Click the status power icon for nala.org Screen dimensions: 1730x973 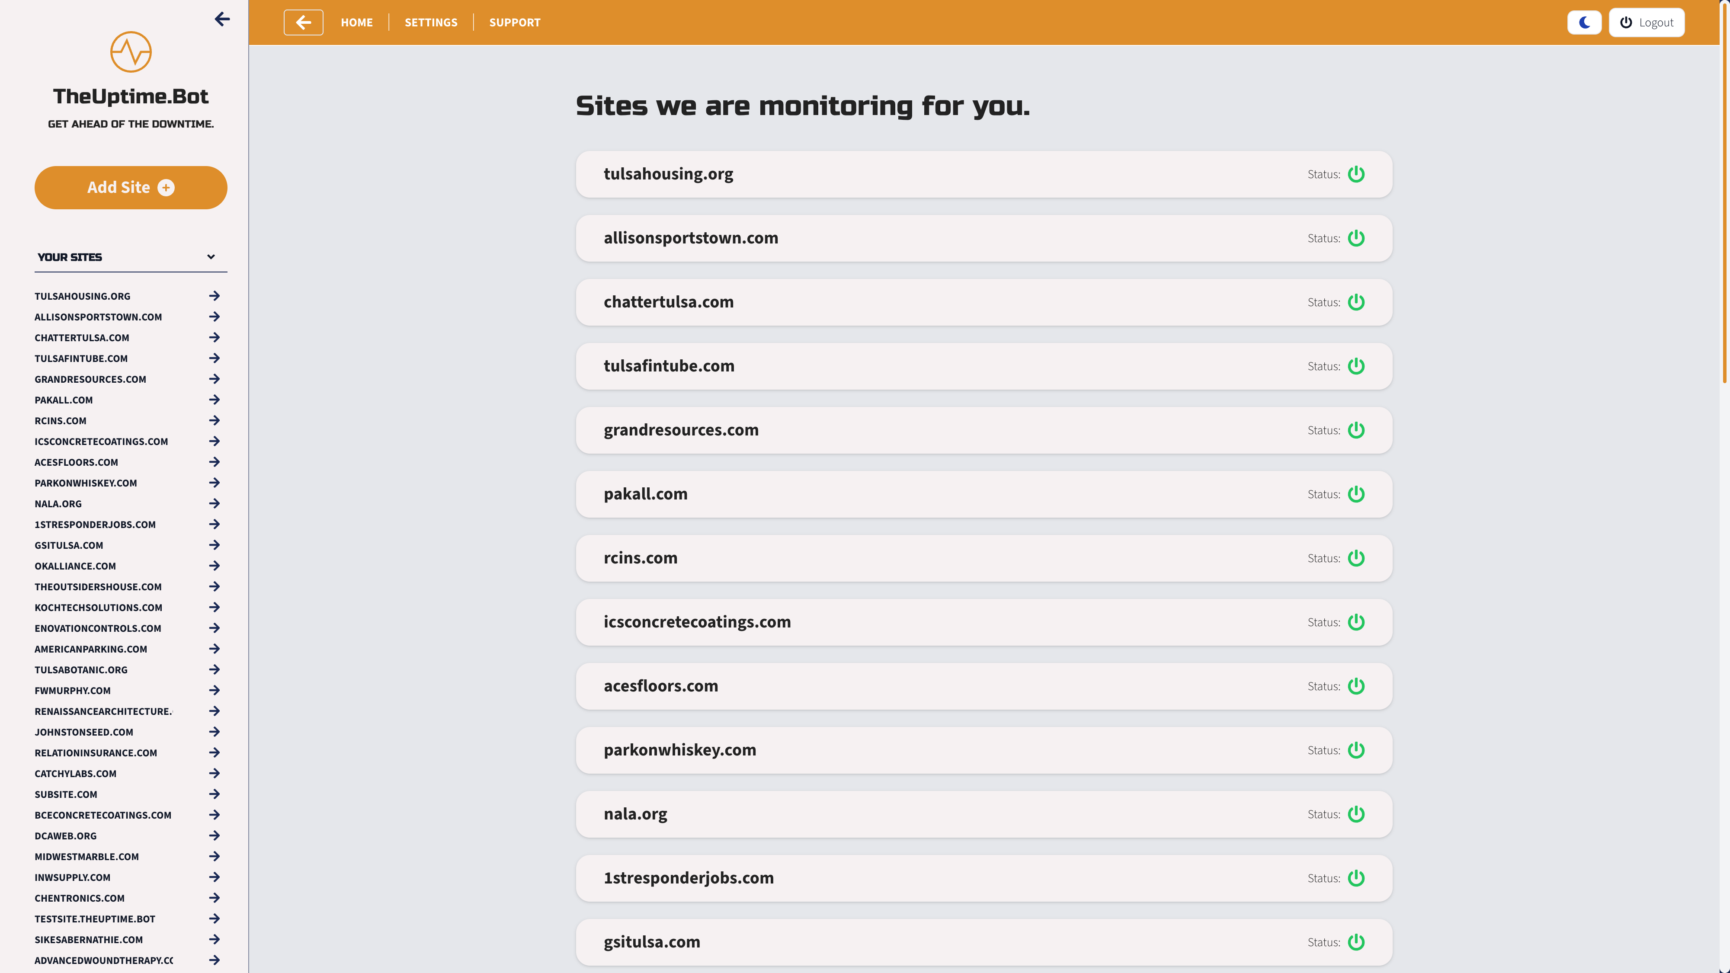click(x=1356, y=814)
